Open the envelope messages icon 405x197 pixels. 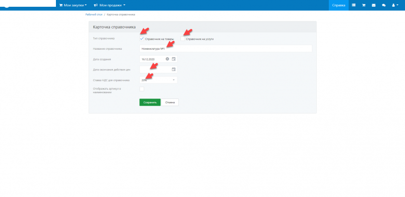(x=374, y=5)
